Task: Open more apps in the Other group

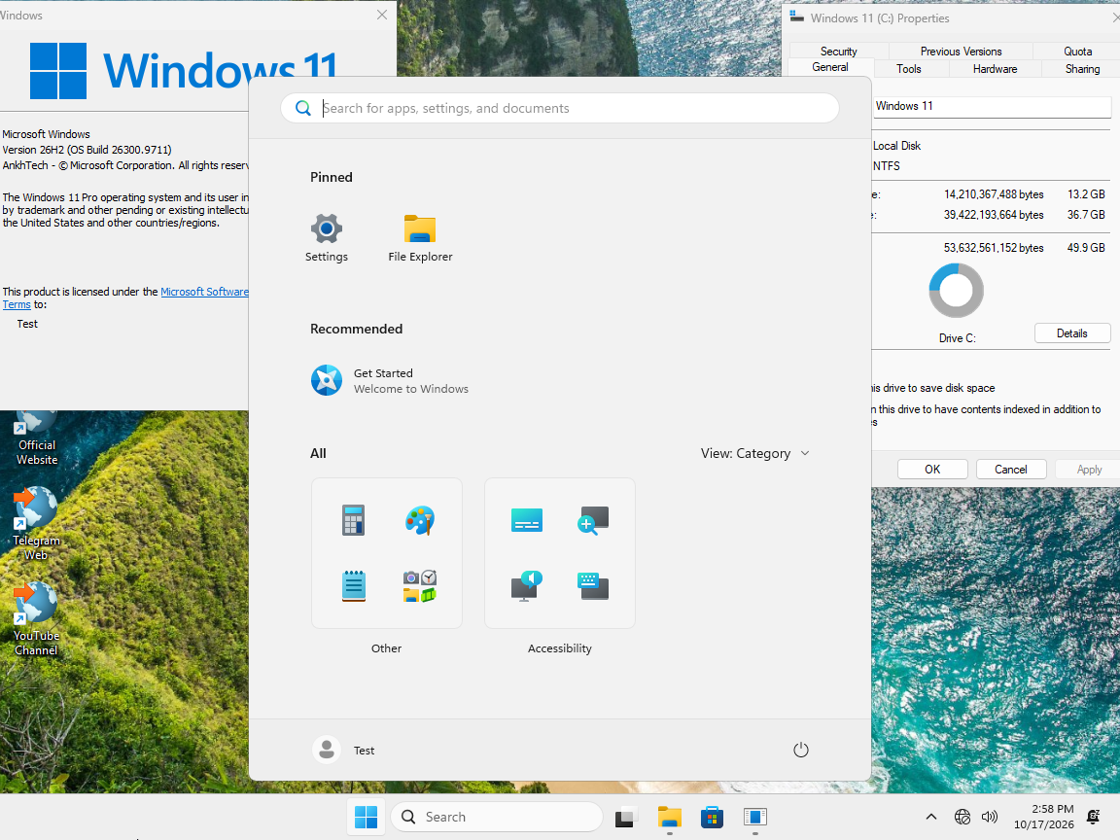Action: tap(420, 586)
